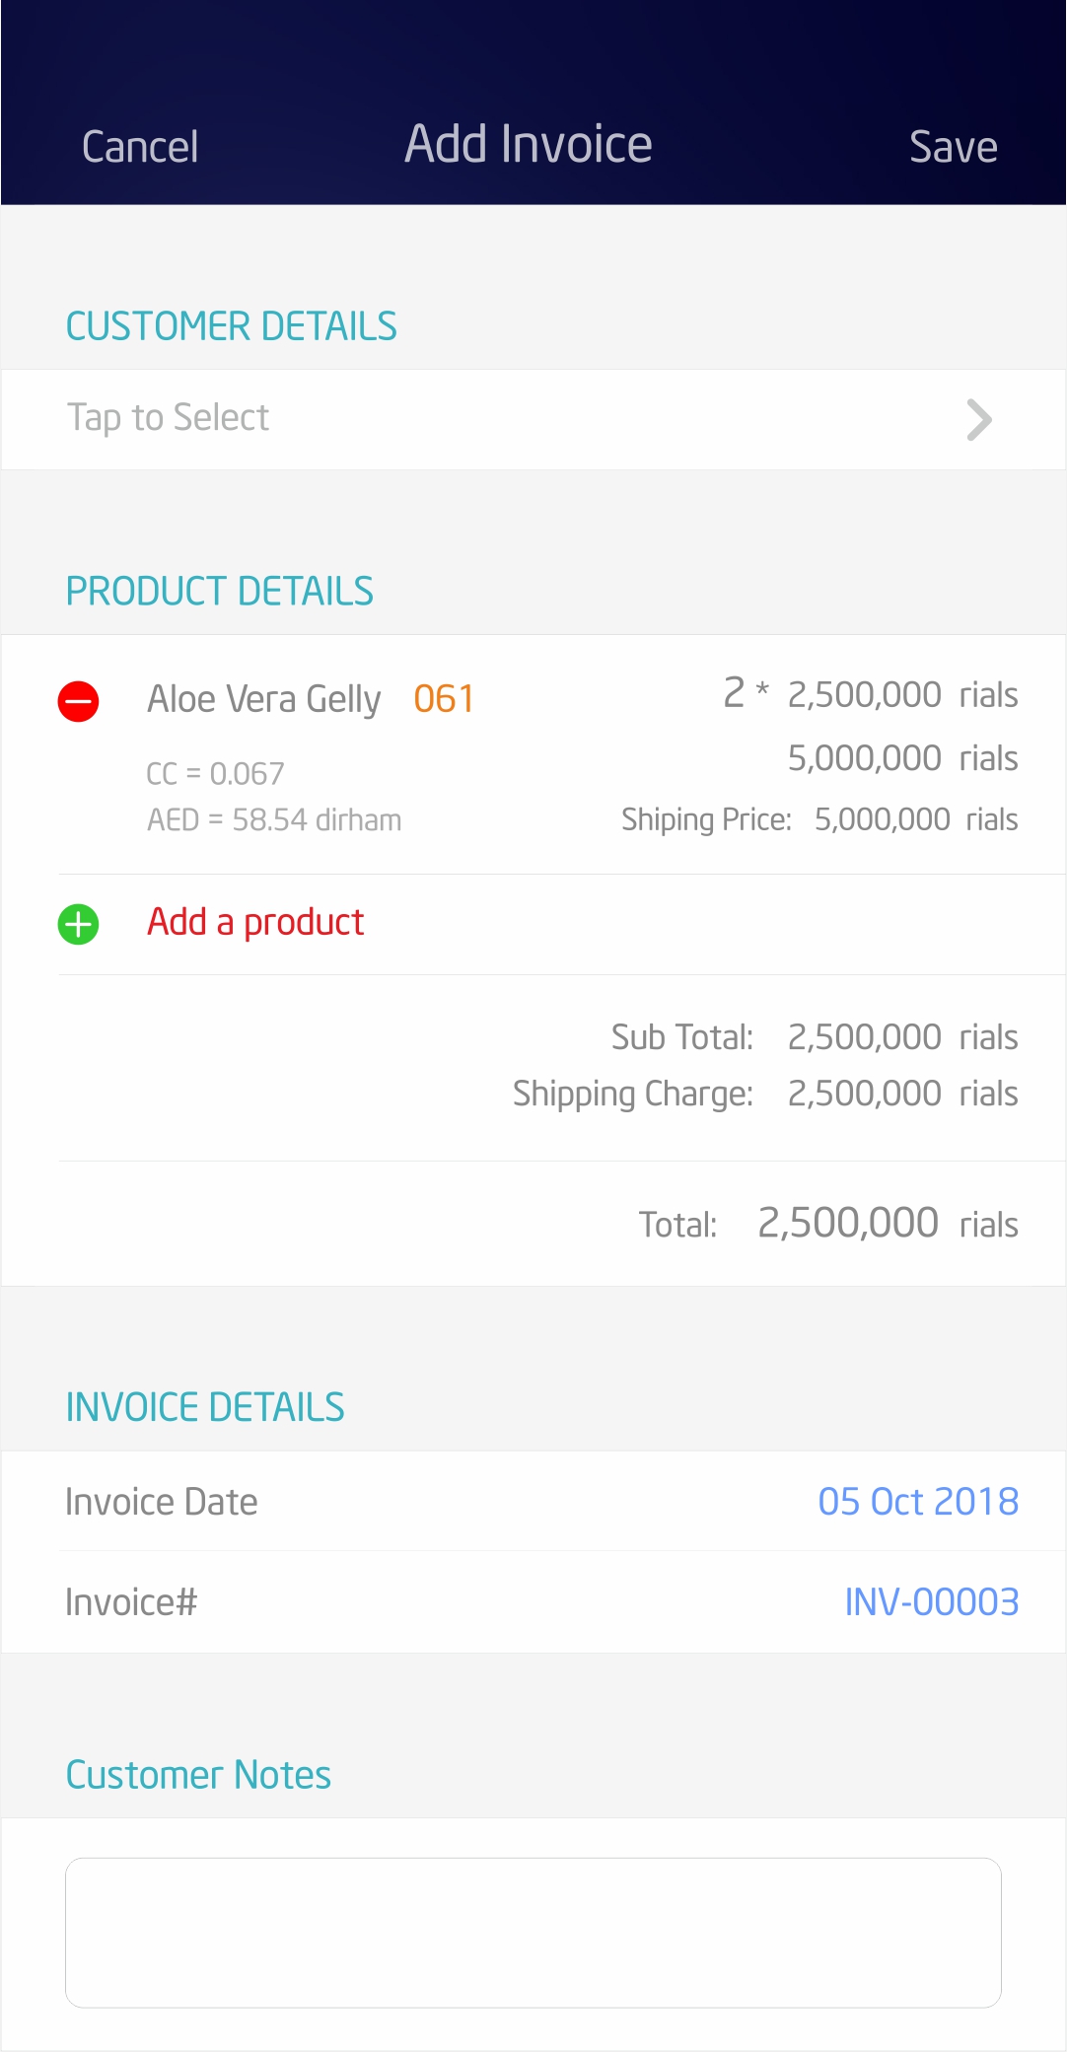Edit invoice number INV-00003
This screenshot has width=1067, height=2052.
coord(931,1602)
